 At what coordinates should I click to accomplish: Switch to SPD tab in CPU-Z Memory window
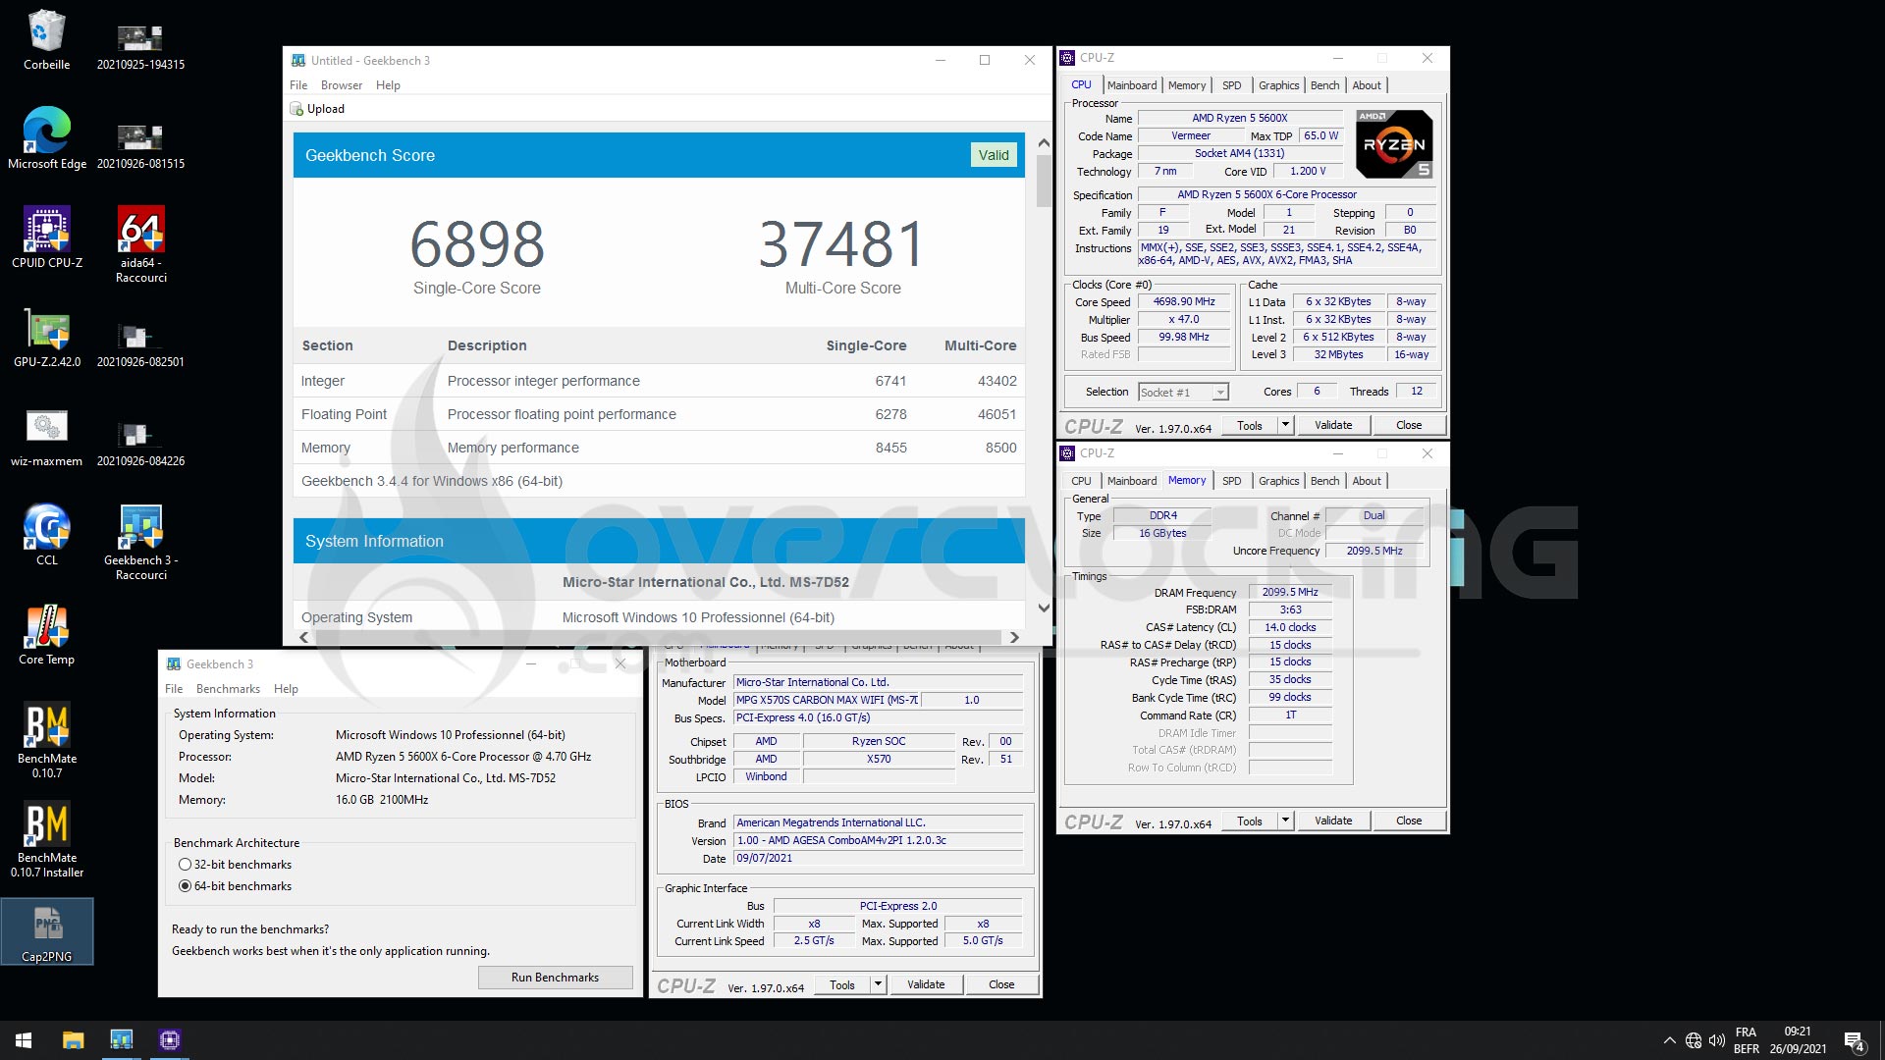point(1231,481)
